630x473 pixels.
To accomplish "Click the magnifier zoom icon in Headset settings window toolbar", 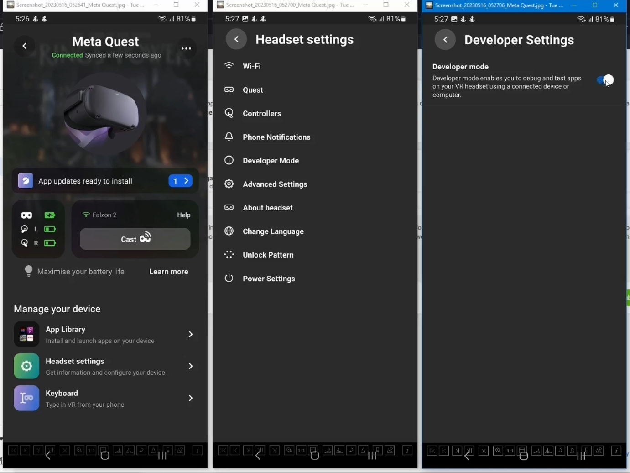I will pos(289,451).
